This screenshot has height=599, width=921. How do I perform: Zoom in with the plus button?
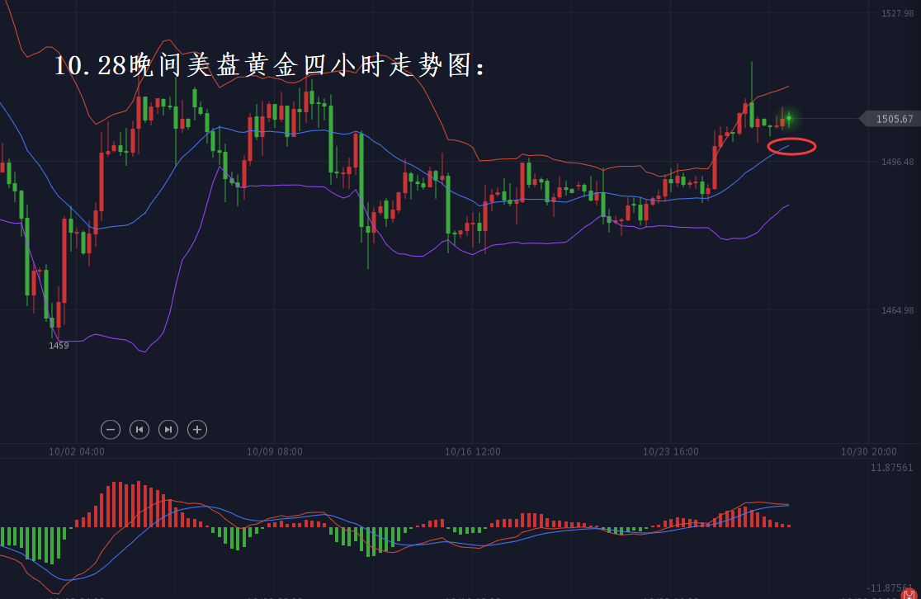tap(197, 429)
